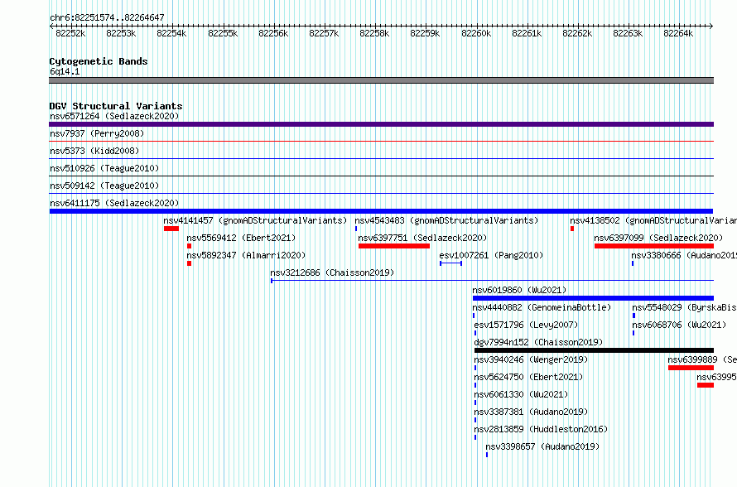
Task: Open nsv5624750 (Ebert2021) label
Action: [528, 377]
